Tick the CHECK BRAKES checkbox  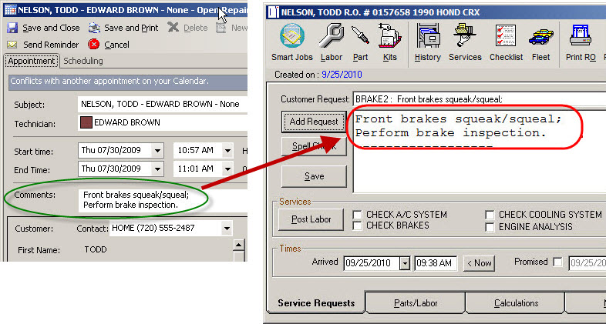pyautogui.click(x=358, y=226)
